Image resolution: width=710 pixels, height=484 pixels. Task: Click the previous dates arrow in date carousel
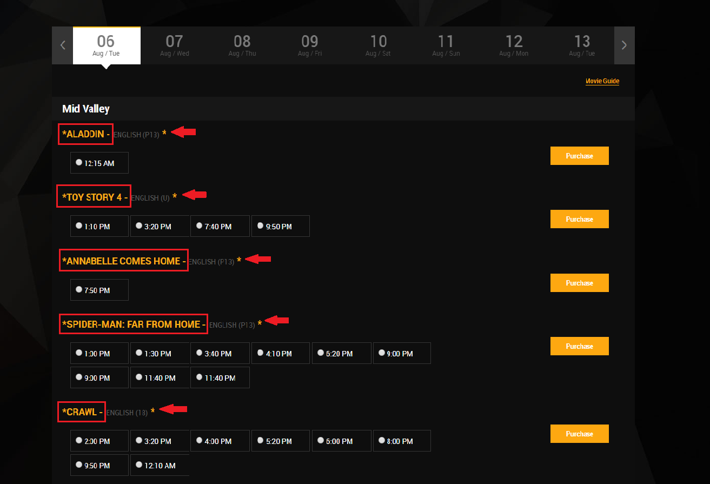(x=63, y=45)
